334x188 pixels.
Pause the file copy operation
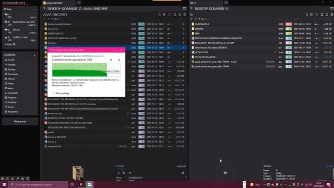111,60
